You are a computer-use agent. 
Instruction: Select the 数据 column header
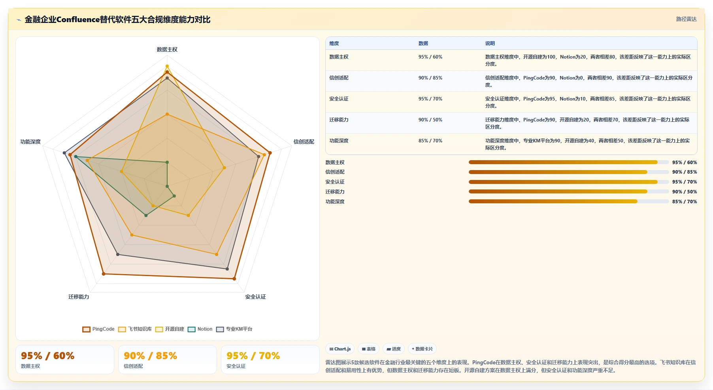pos(423,44)
